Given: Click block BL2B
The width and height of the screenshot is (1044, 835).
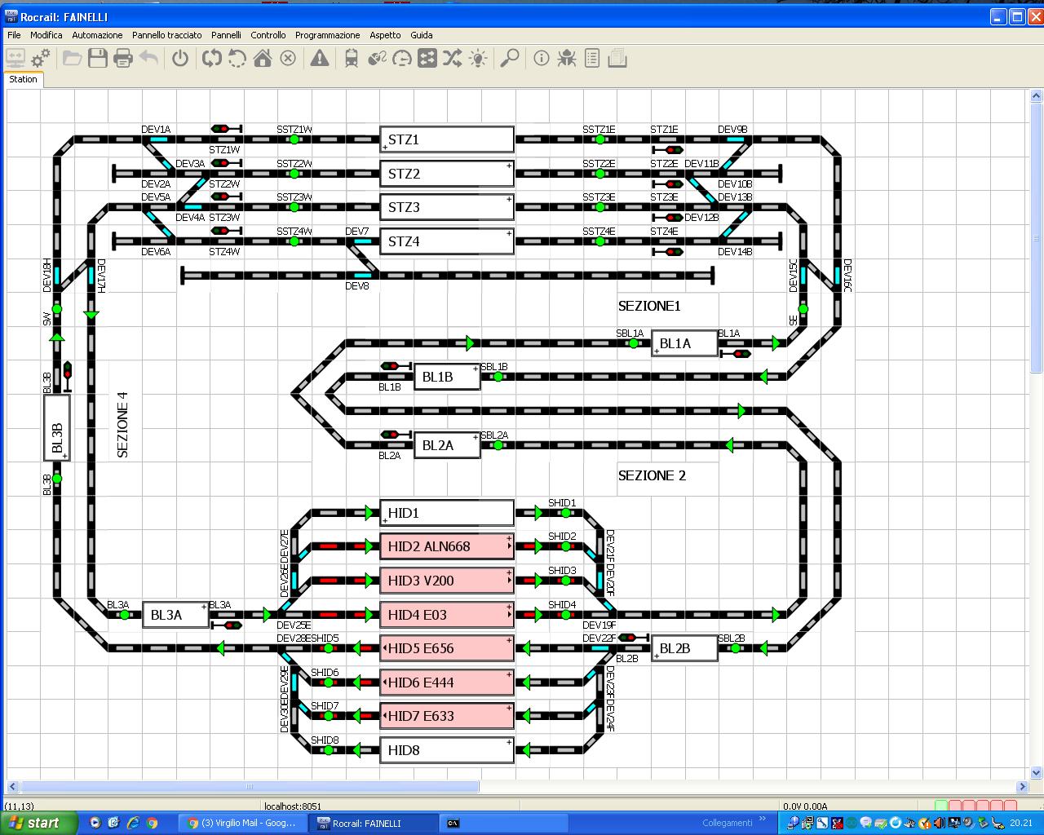Looking at the screenshot, I should tap(684, 648).
